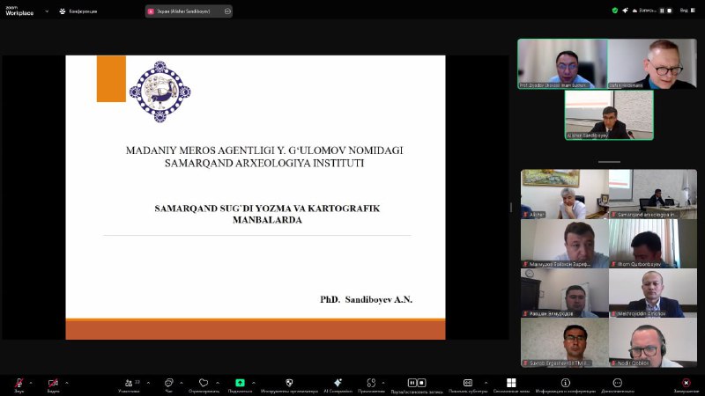Pause the recording in bottom toolbar
This screenshot has width=705, height=396.
412,383
